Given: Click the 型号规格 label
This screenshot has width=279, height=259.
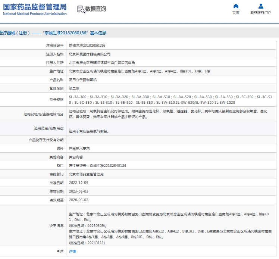Looking at the screenshot, I should point(56,100).
